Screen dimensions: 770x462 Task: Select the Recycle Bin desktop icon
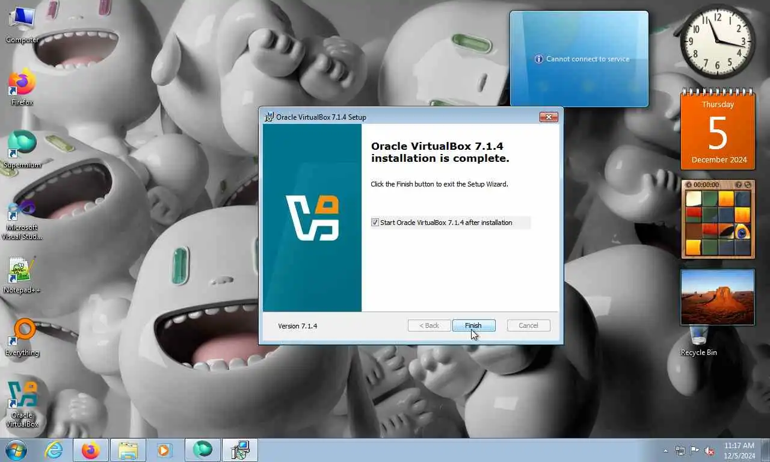(x=698, y=340)
